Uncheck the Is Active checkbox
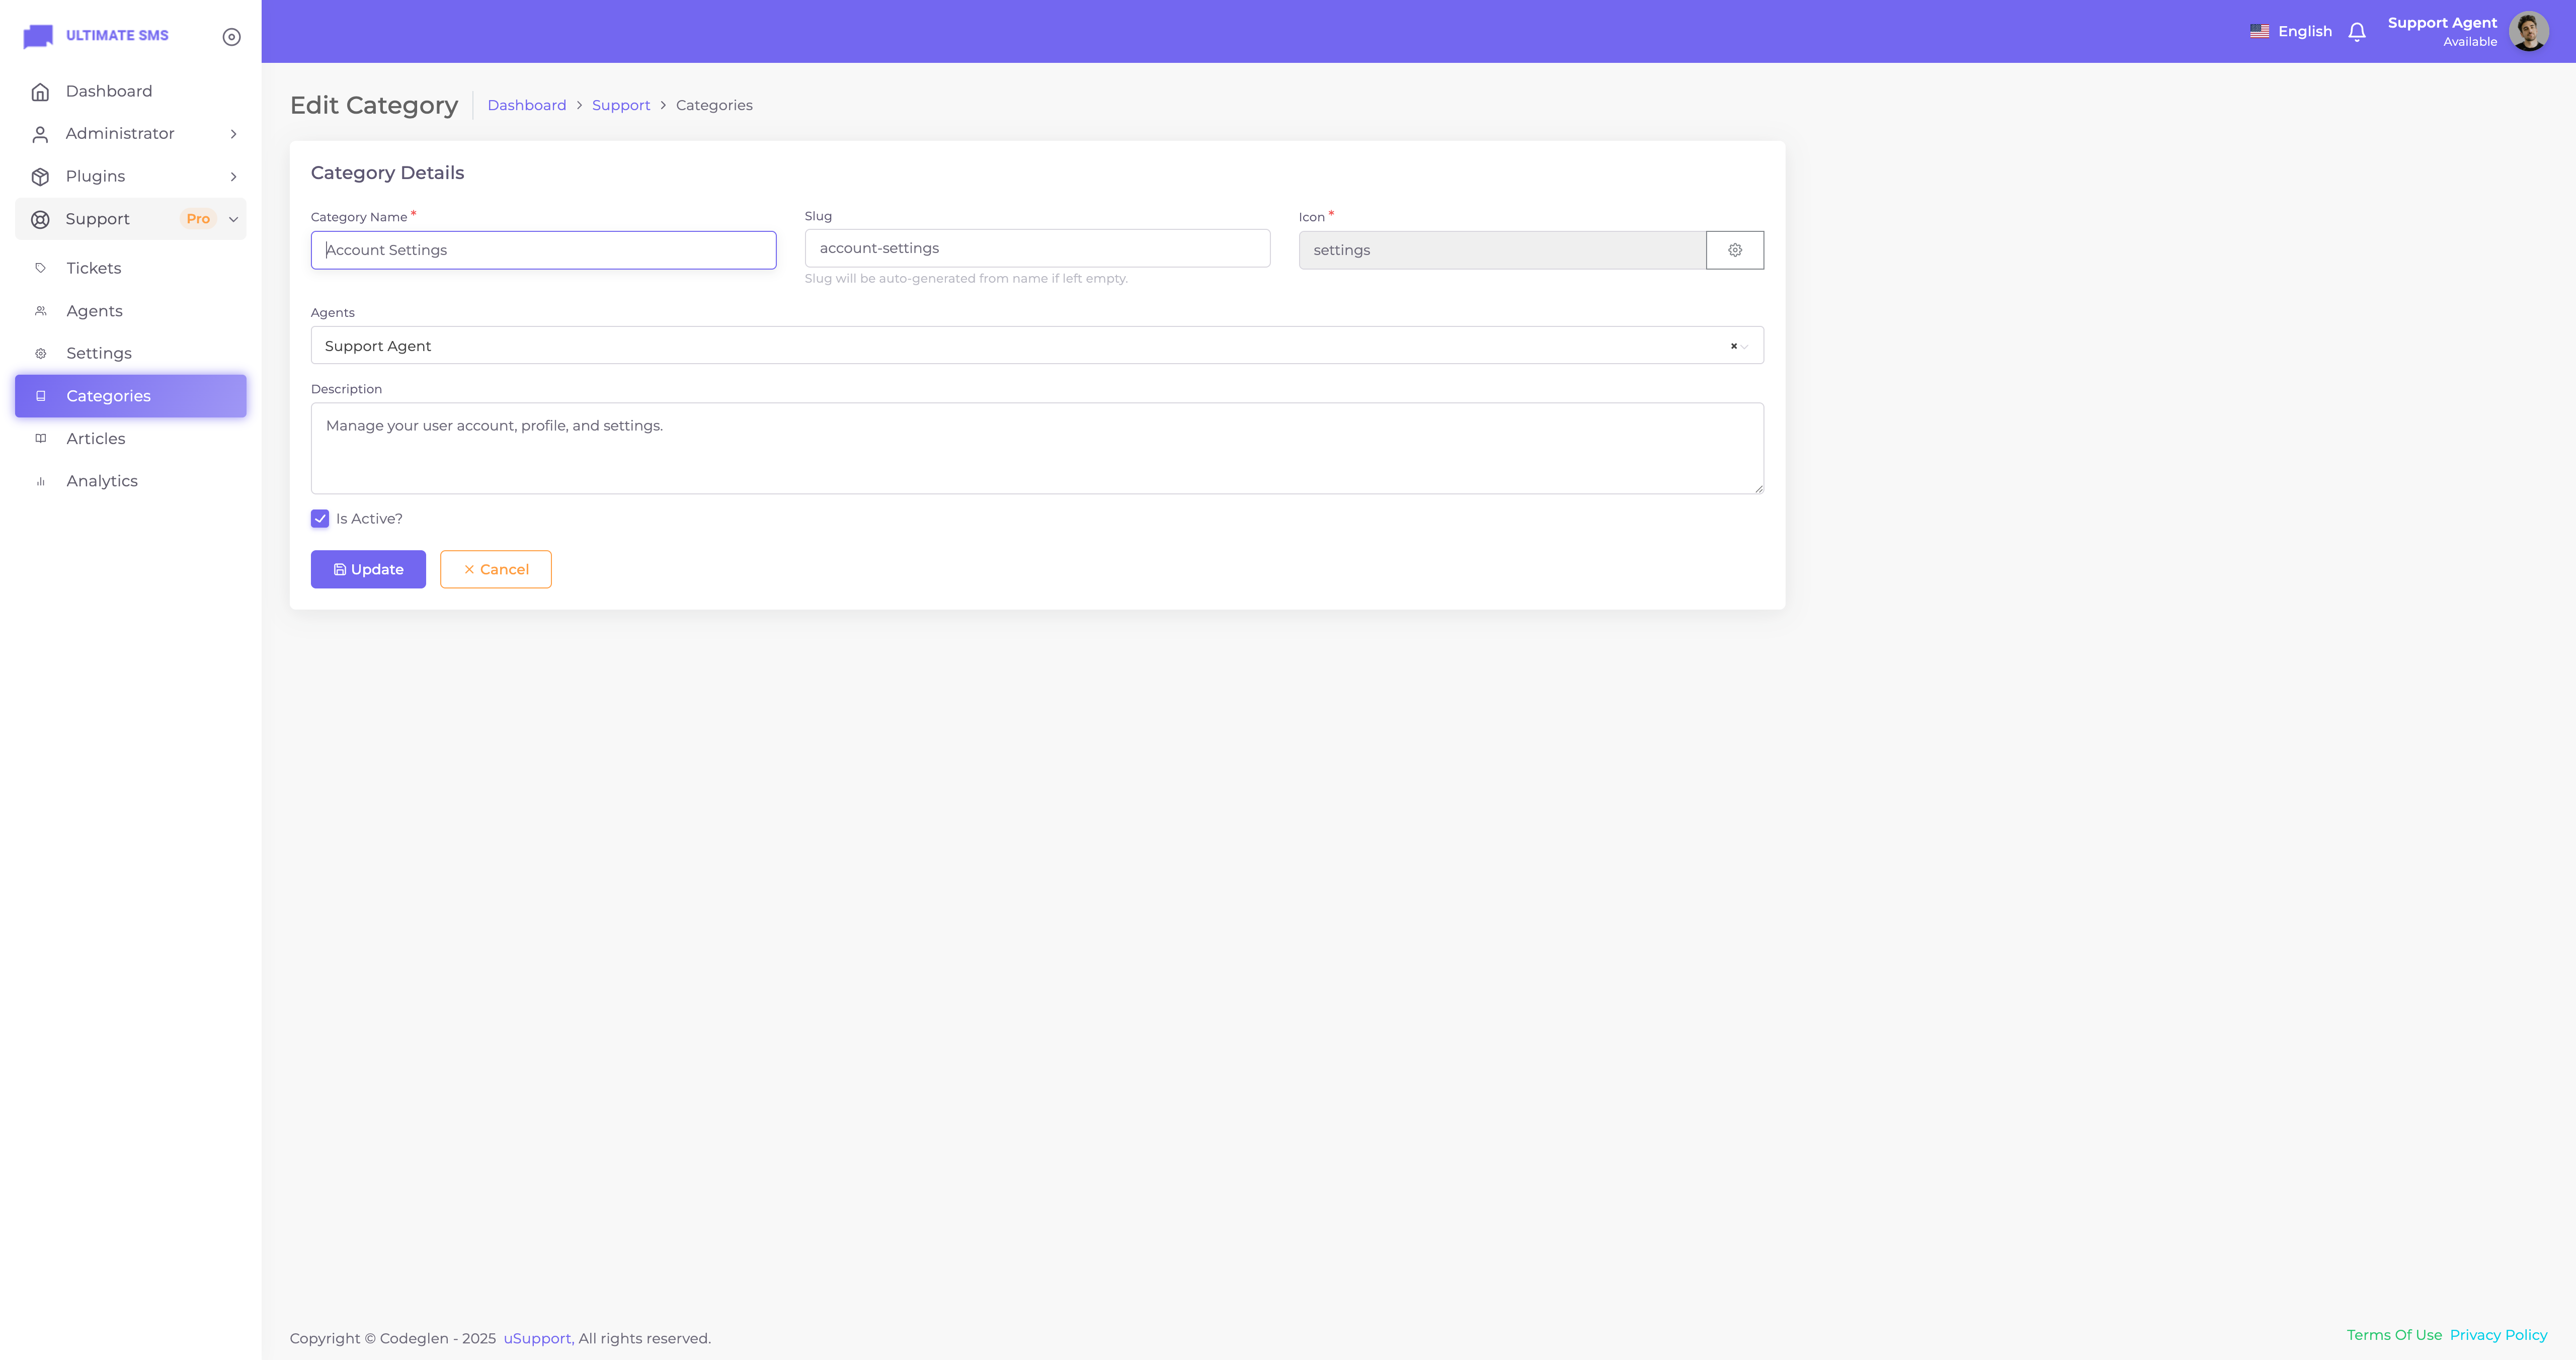 (x=320, y=519)
